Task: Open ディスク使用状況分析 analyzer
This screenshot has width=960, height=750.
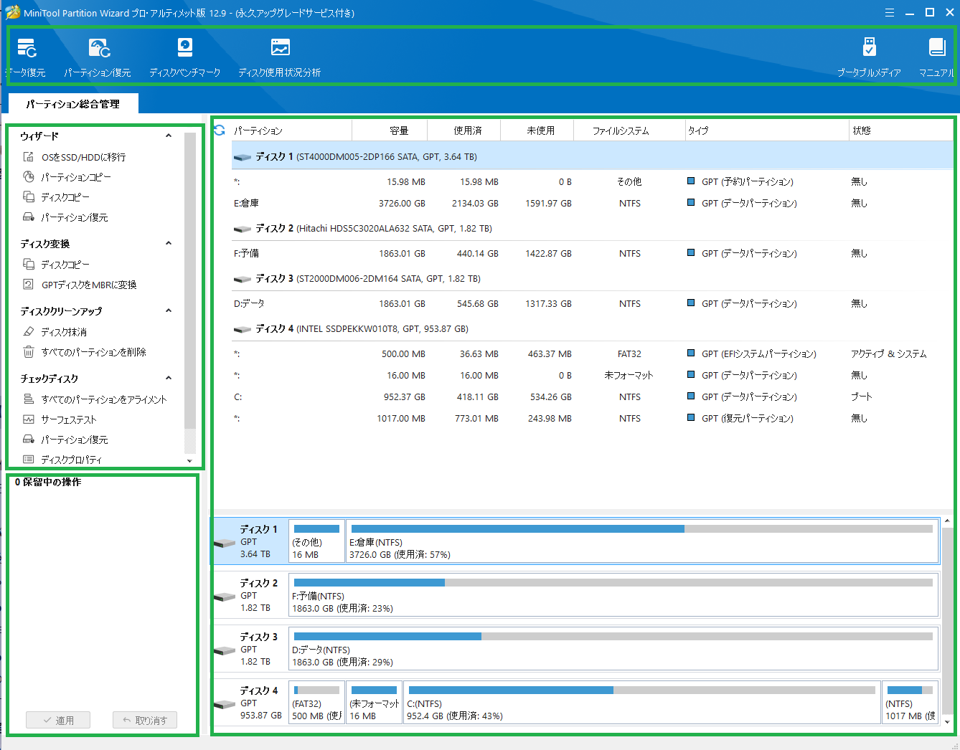Action: tap(279, 56)
